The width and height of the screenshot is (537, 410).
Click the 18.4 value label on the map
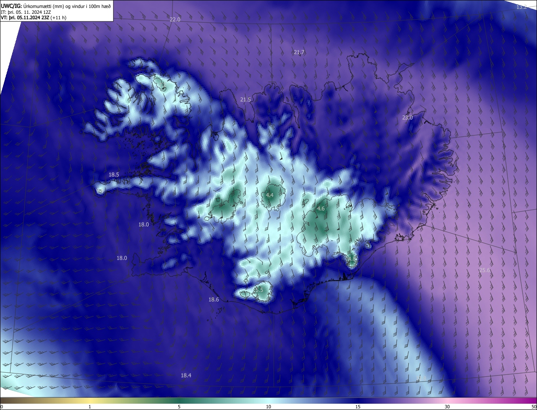point(186,375)
